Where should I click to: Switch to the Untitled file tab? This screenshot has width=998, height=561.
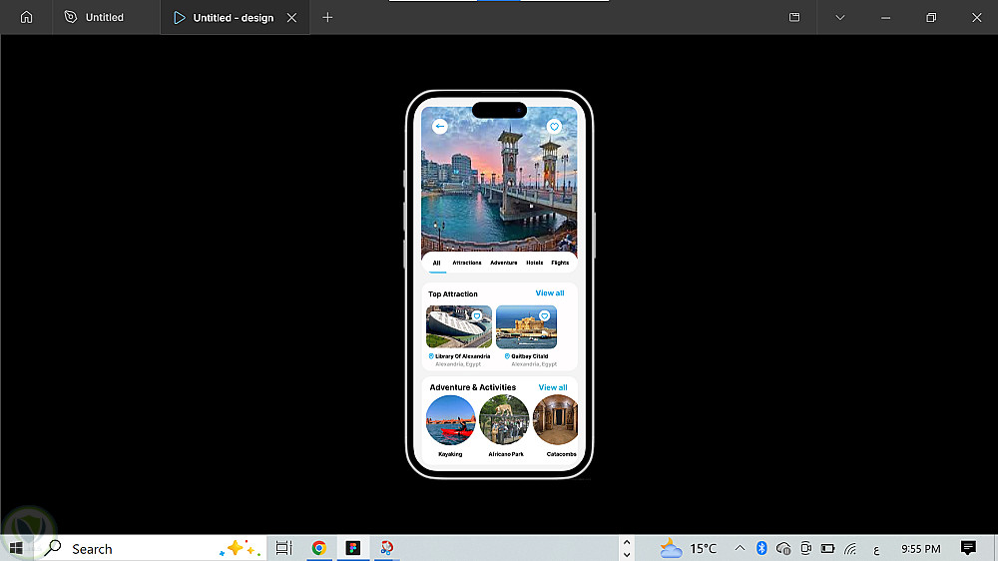point(104,17)
